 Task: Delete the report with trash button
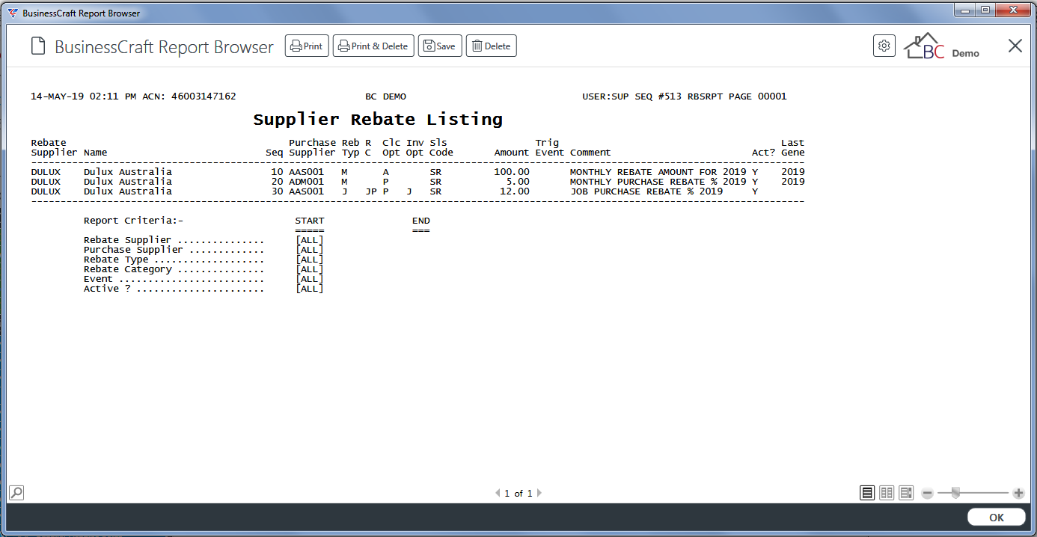[x=492, y=46]
